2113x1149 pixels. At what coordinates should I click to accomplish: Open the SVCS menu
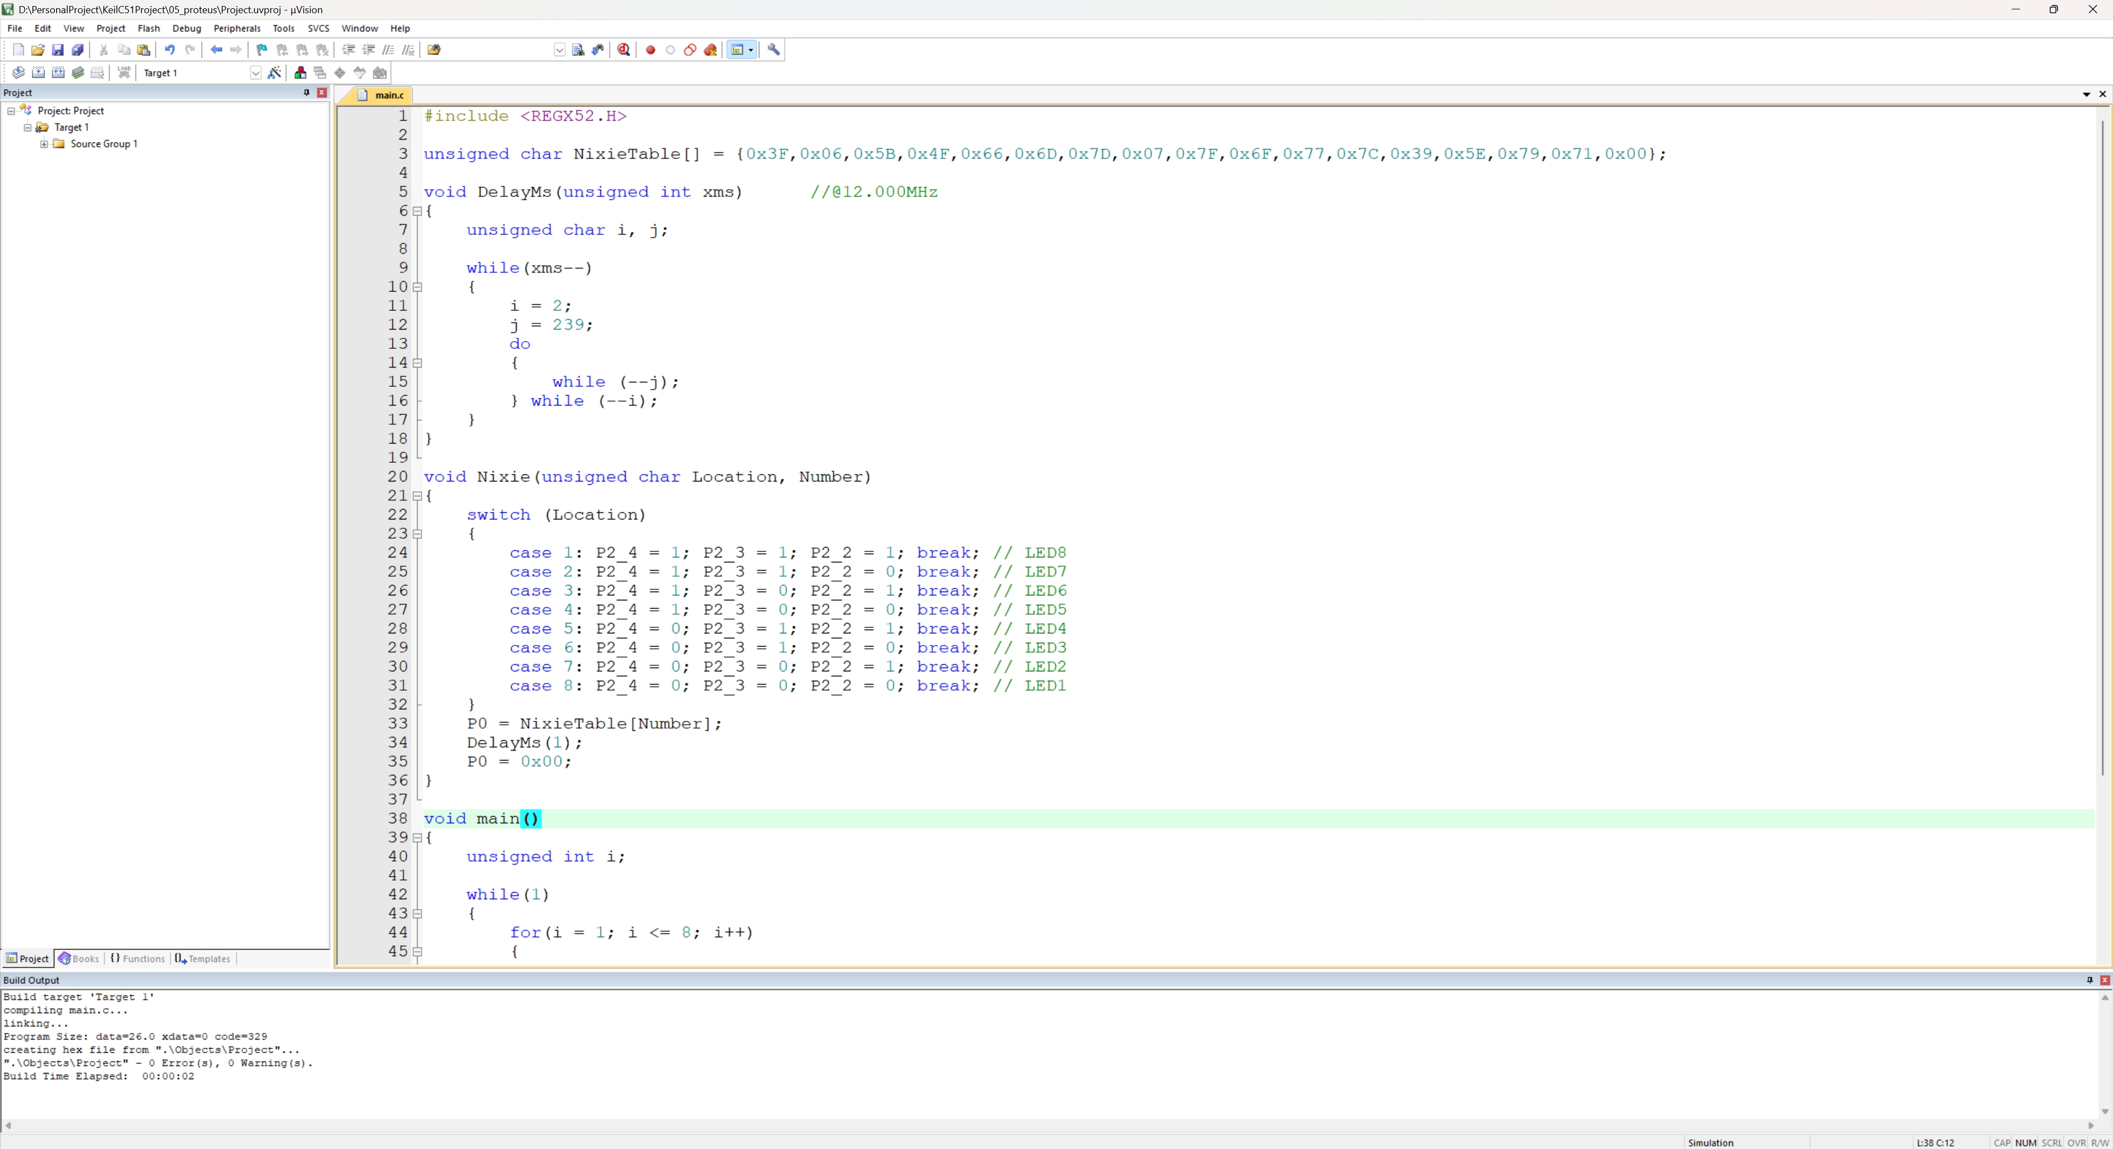318,28
